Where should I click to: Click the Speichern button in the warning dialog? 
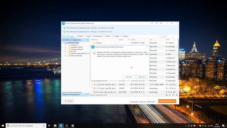click(x=129, y=77)
